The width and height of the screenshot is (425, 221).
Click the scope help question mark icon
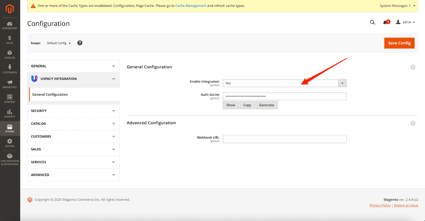[80, 43]
